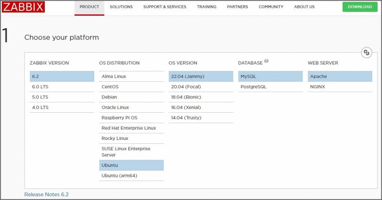Choose Oracle Linux distribution
Image resolution: width=382 pixels, height=200 pixels.
(x=131, y=107)
